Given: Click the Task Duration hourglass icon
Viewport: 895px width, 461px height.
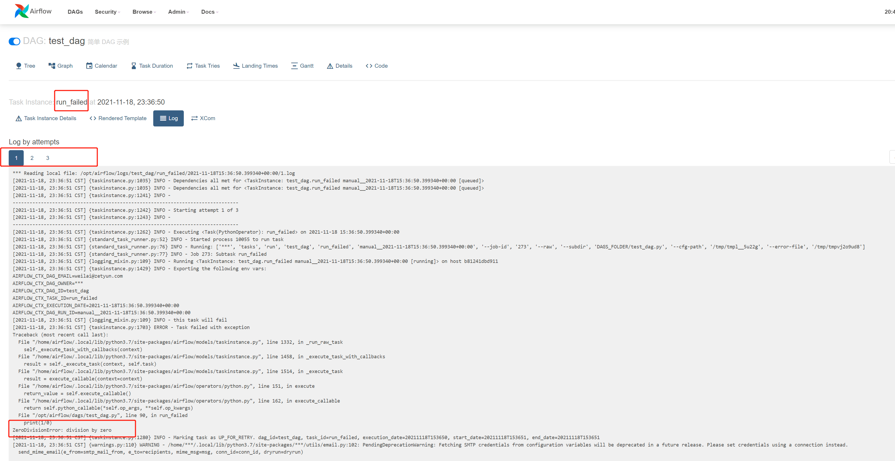Looking at the screenshot, I should 134,66.
